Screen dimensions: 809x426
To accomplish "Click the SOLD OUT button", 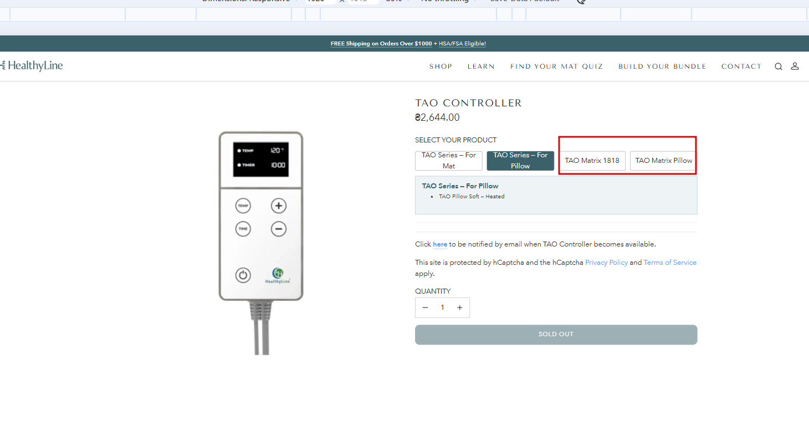I will (556, 335).
